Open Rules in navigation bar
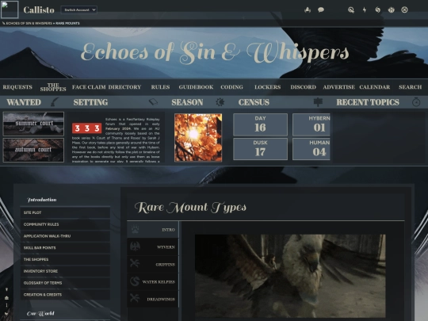The image size is (428, 321). coord(160,87)
